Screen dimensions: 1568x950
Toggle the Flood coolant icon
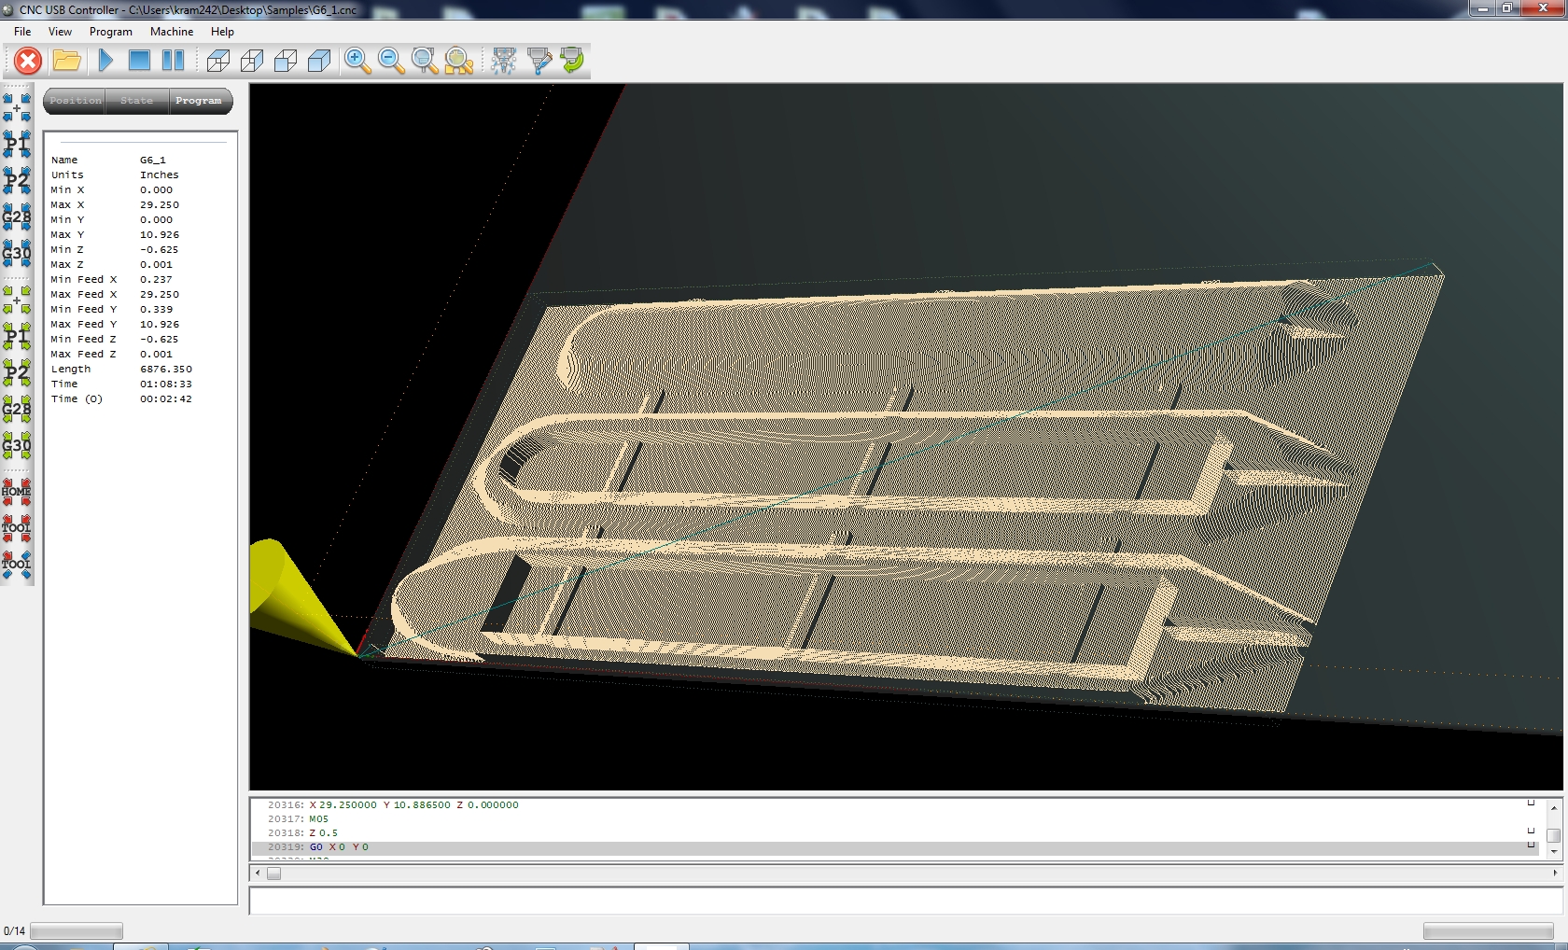(539, 62)
